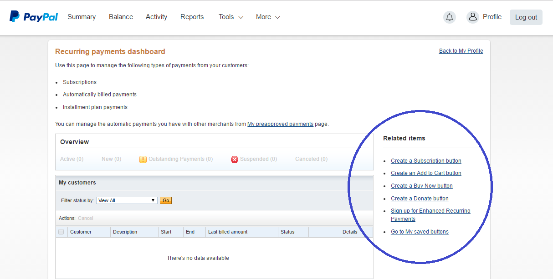
Task: Click the Automatically billed payments bullet
Action: tap(100, 95)
